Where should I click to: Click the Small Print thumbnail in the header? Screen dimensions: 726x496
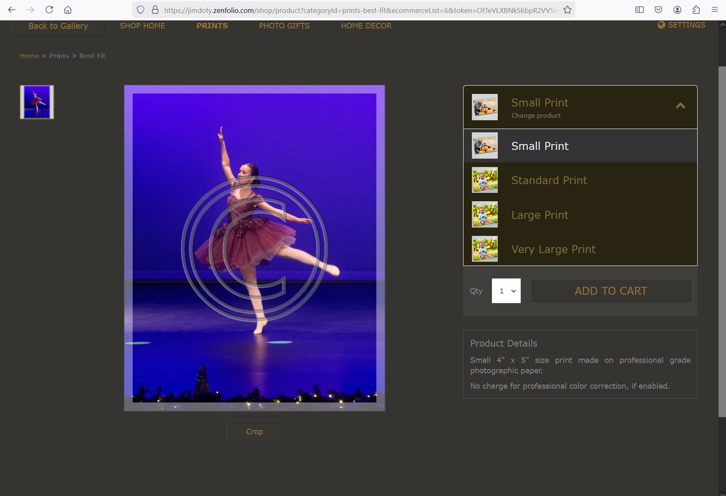tap(485, 107)
